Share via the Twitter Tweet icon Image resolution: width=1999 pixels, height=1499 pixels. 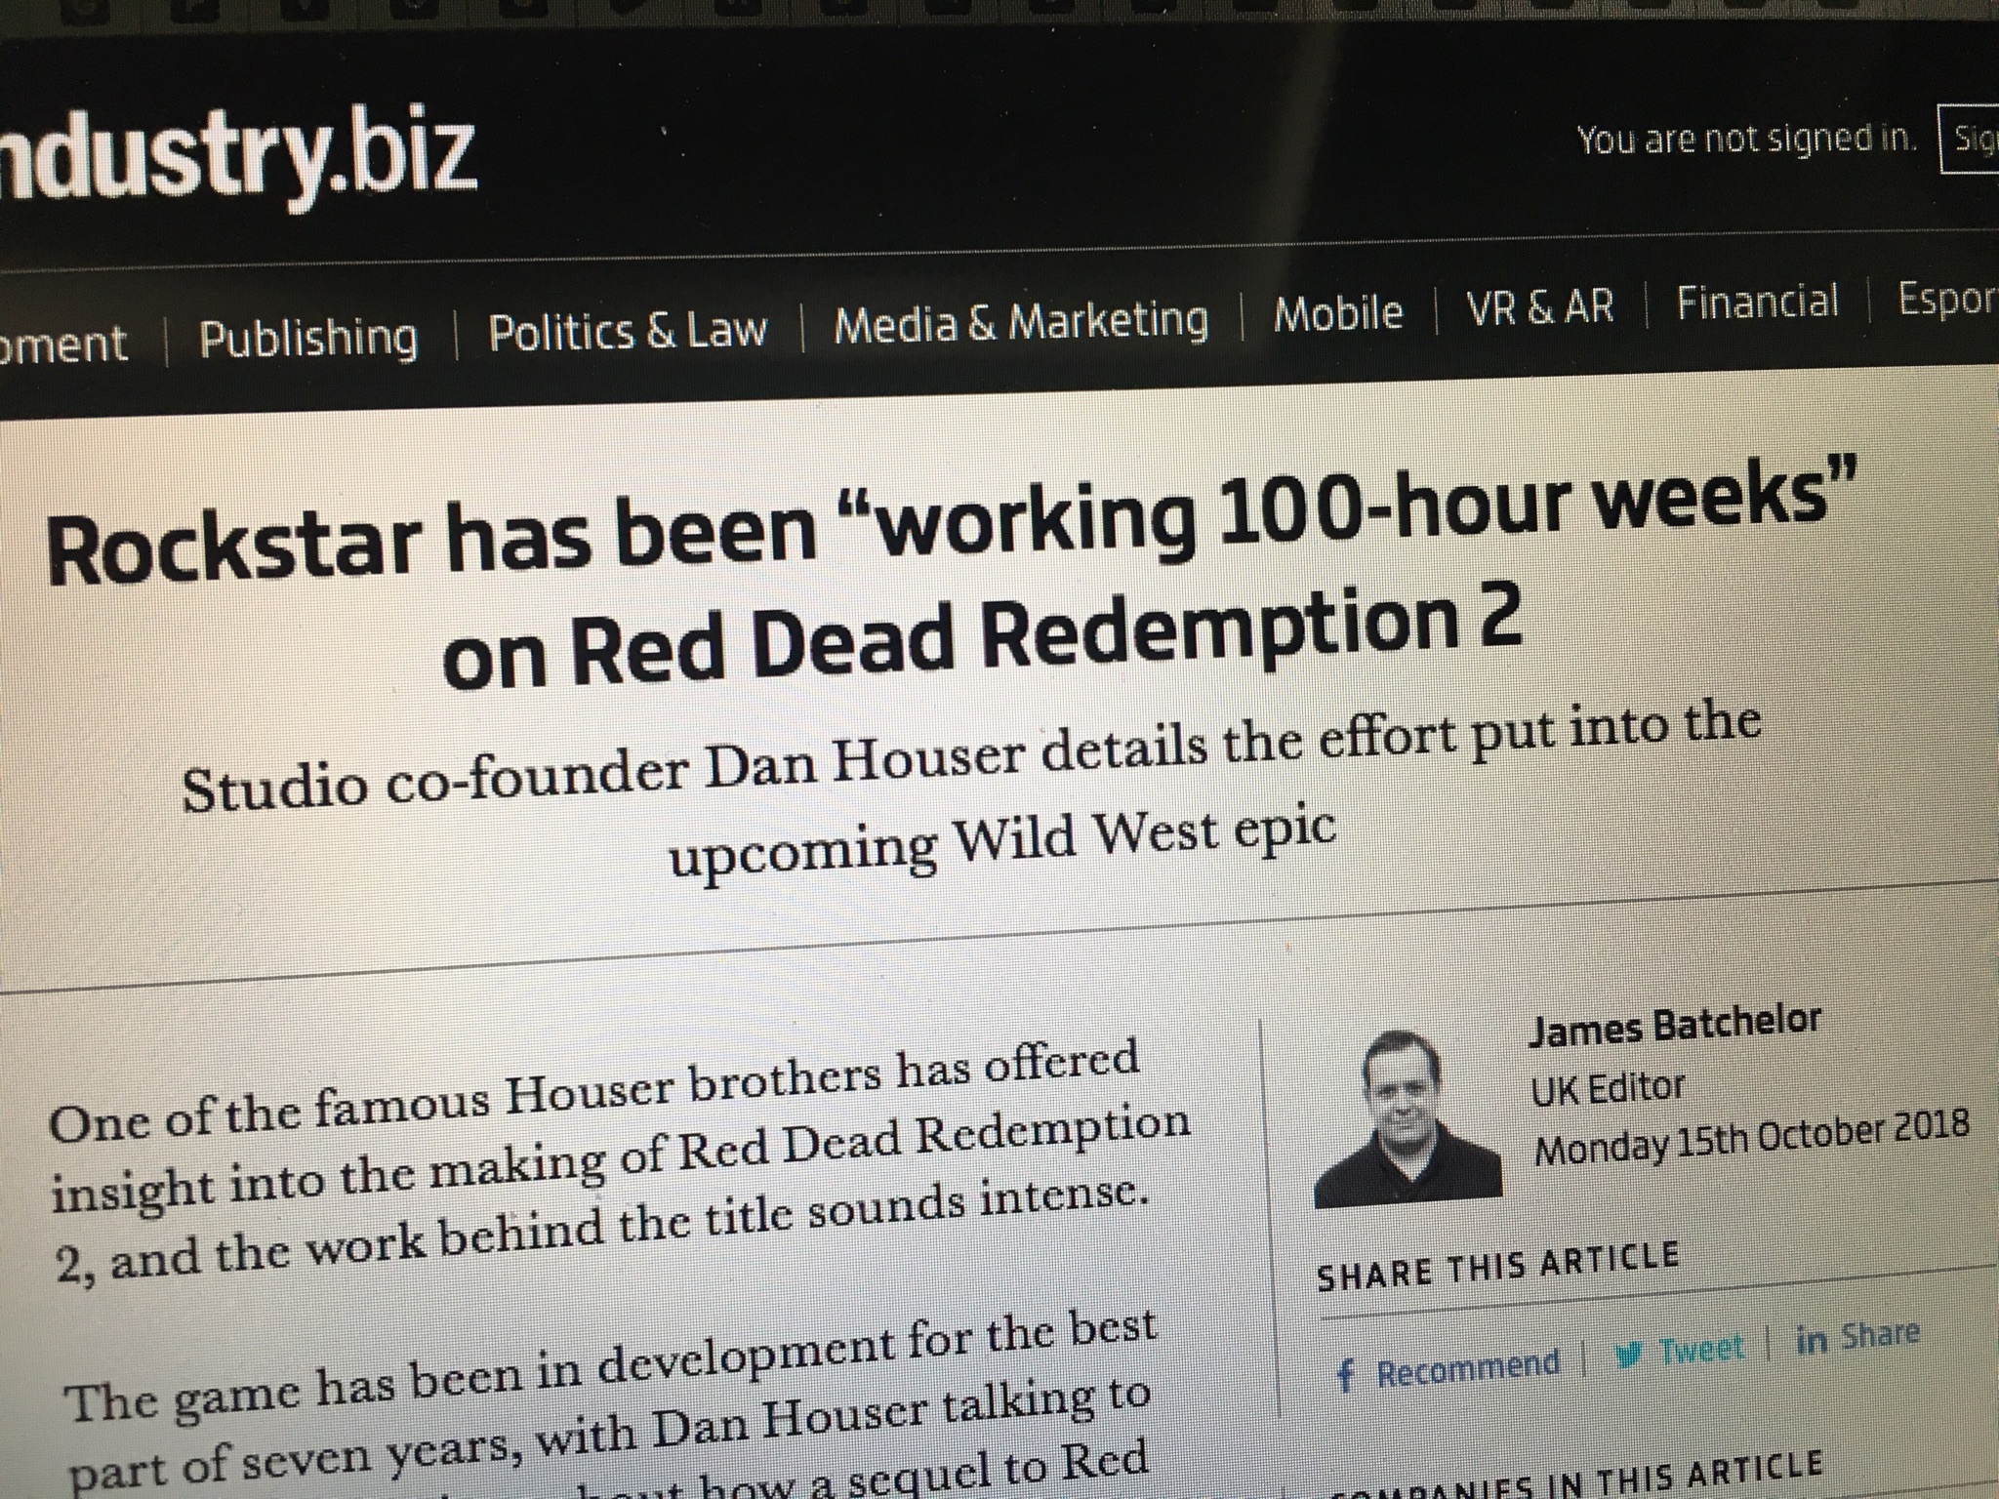pos(1628,1356)
